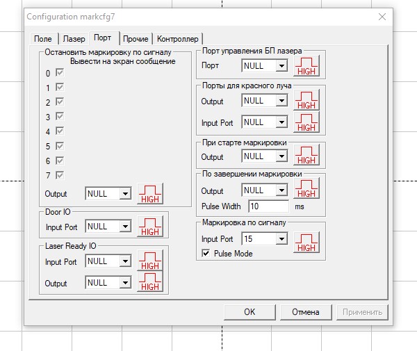This screenshot has width=417, height=351.
Task: Expand the Door IO Input Port dropdown
Action: coord(125,227)
